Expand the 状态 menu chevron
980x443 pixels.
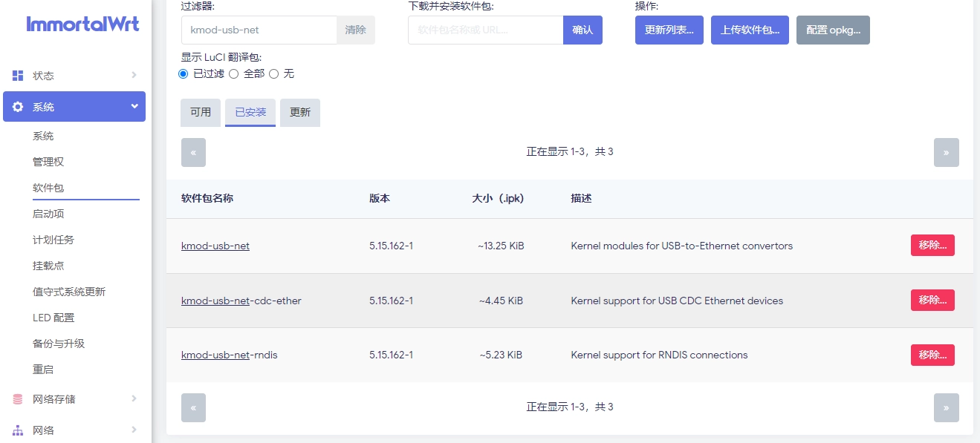tap(134, 75)
